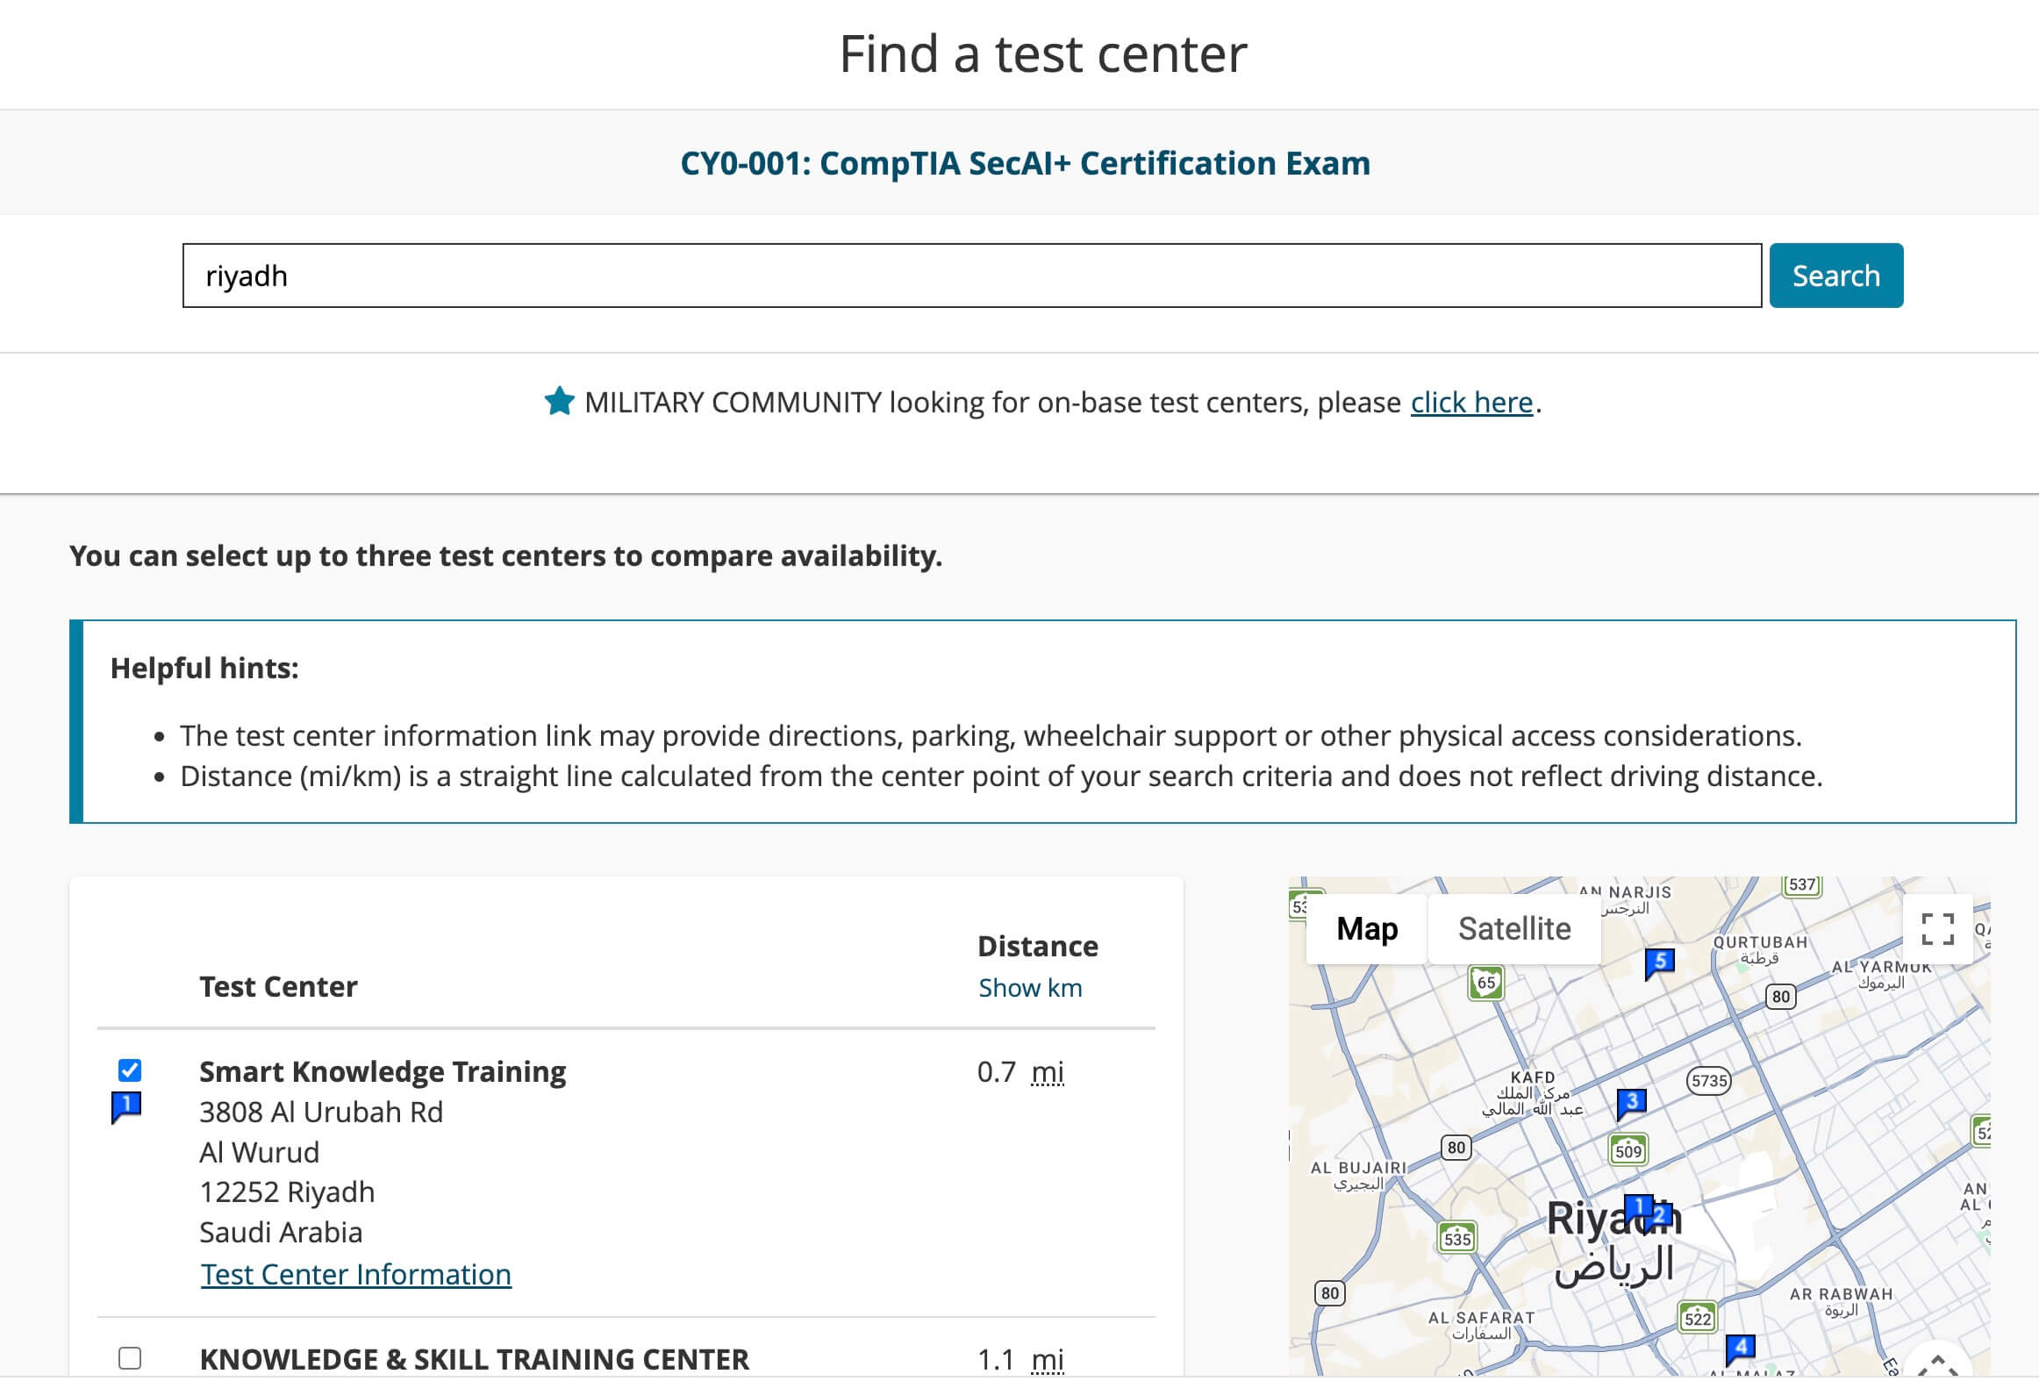Switch to Satellite map view
This screenshot has width=2039, height=1381.
coord(1514,929)
